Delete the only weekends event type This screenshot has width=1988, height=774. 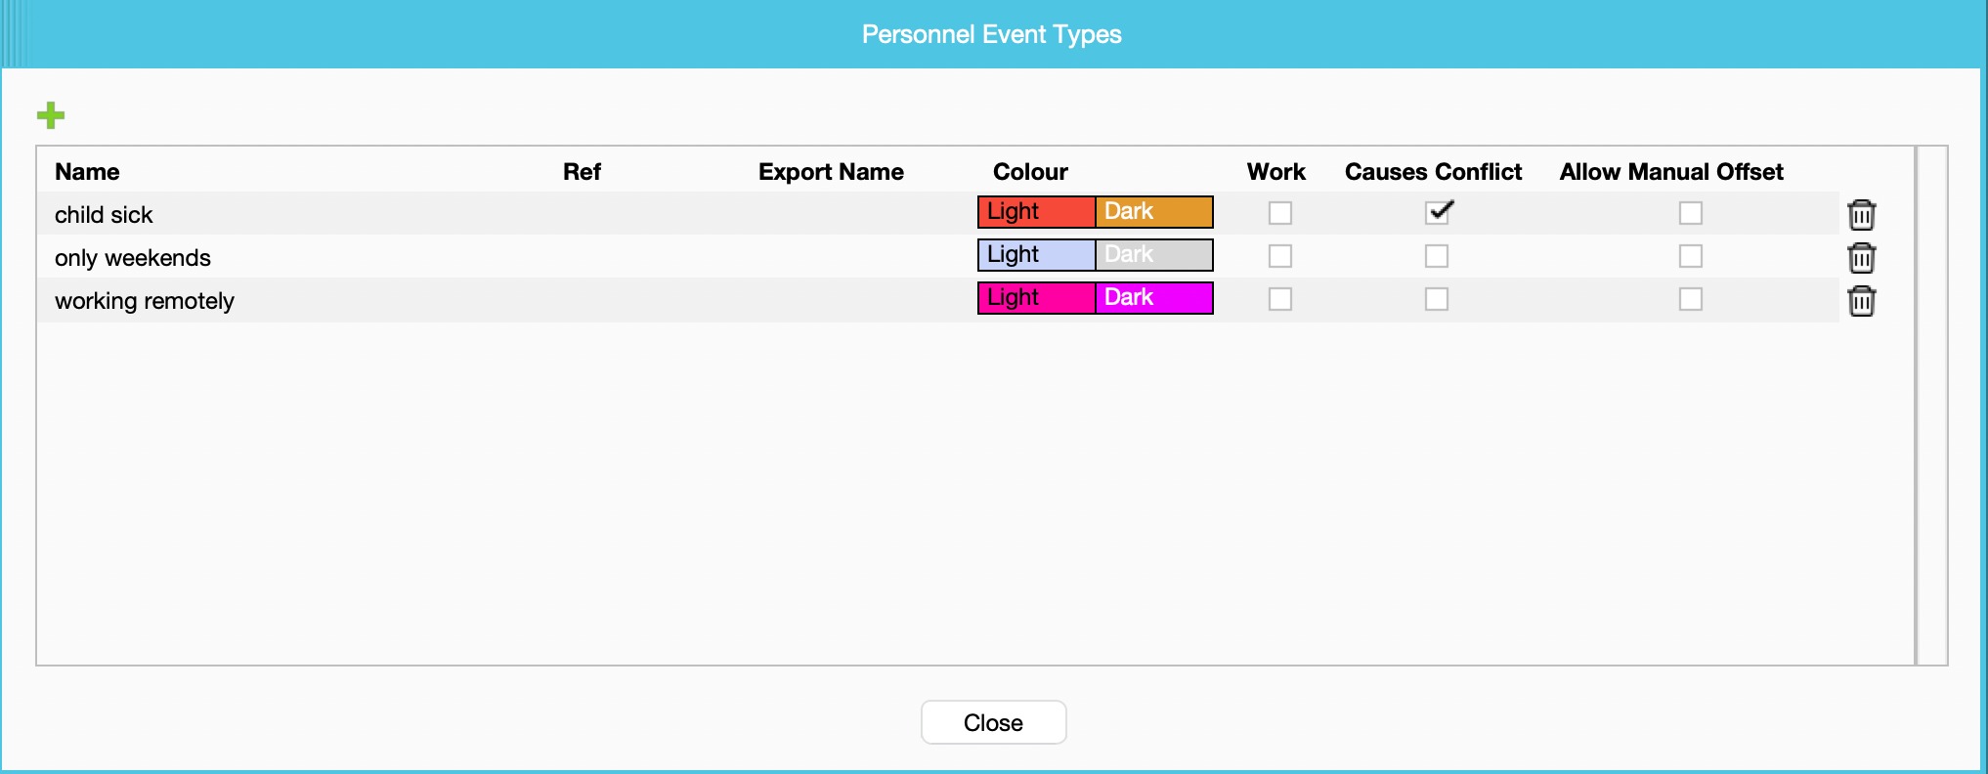1862,257
